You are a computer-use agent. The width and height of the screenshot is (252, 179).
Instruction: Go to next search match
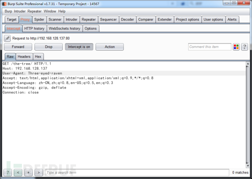(x=39, y=172)
